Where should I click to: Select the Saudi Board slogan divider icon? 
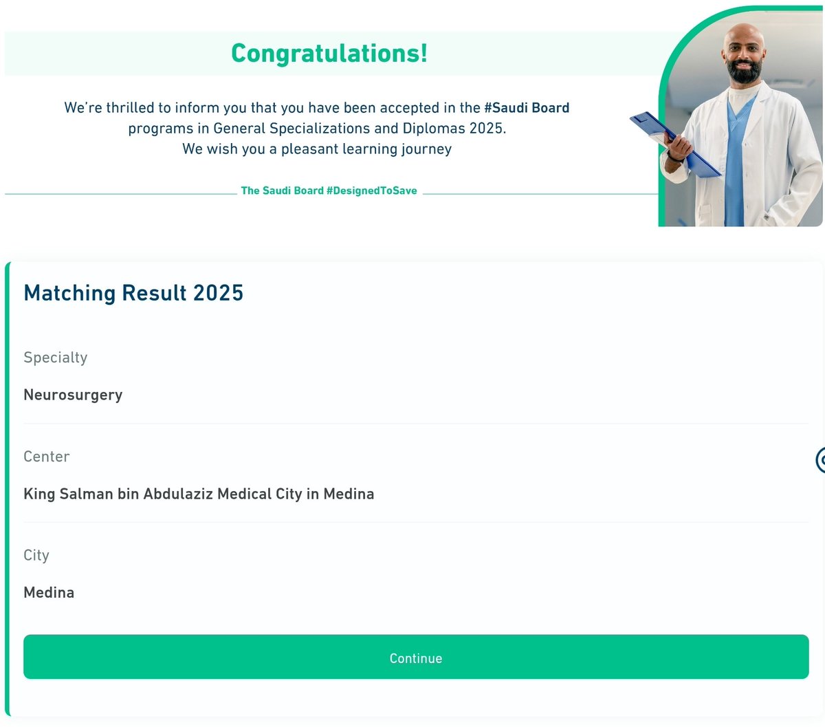329,191
